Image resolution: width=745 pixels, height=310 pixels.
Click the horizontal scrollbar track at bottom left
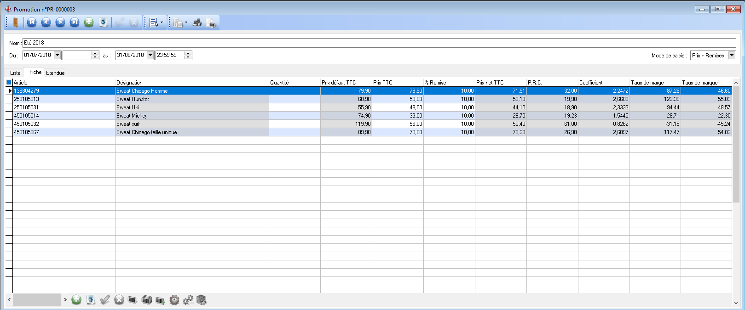coord(37,300)
